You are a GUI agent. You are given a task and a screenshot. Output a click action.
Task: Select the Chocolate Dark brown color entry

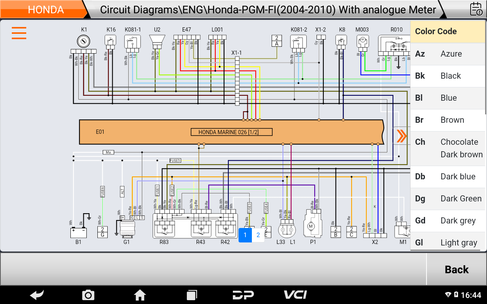tap(448, 148)
